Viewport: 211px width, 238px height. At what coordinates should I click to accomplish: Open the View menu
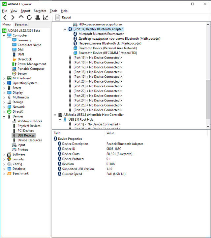pos(14,11)
